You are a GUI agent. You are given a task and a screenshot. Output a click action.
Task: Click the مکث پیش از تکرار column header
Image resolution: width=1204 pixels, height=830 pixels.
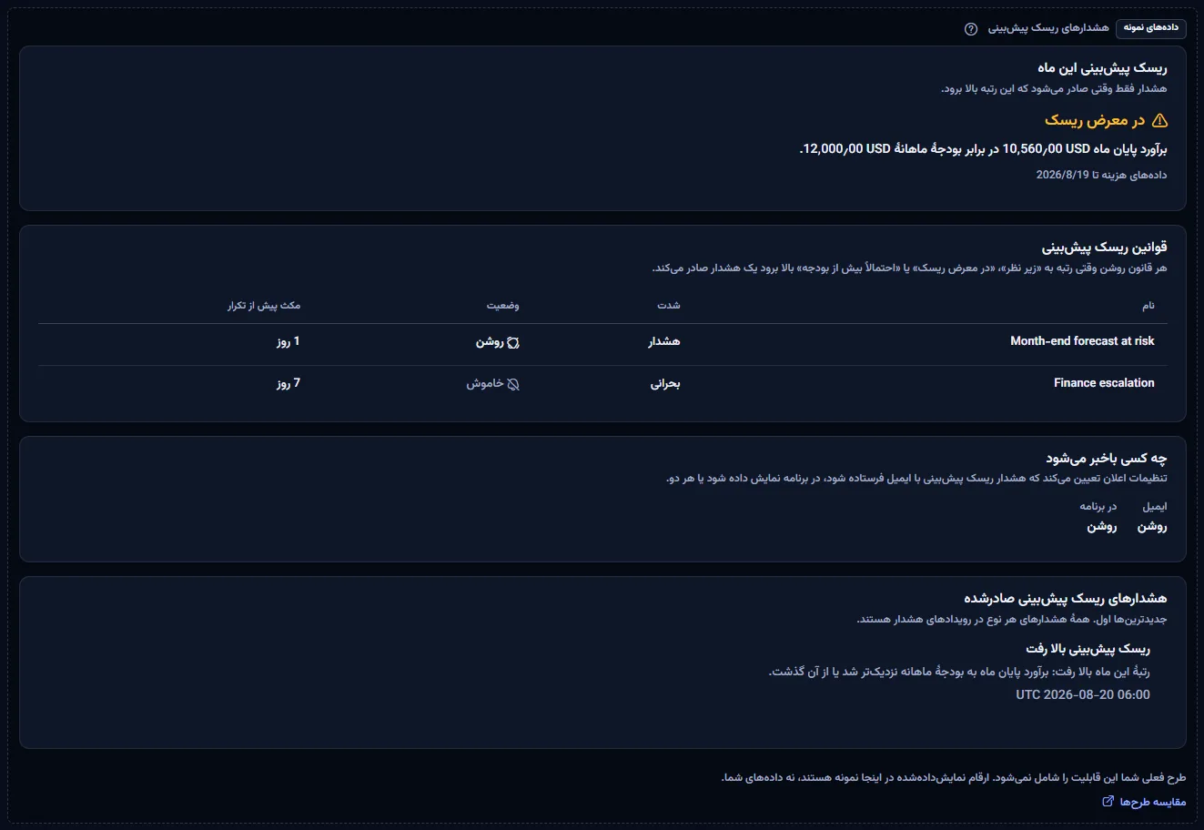(264, 306)
